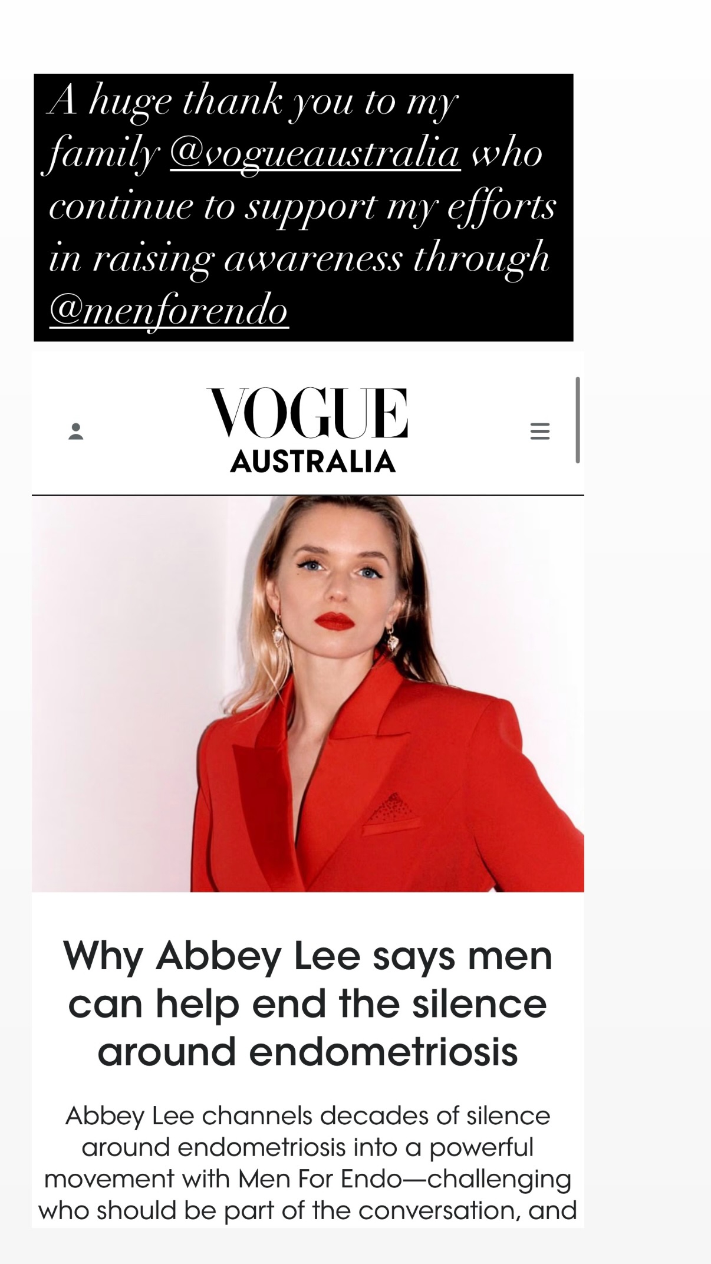
Task: Click the caption line 'in raising awareness through'
Action: click(x=299, y=259)
